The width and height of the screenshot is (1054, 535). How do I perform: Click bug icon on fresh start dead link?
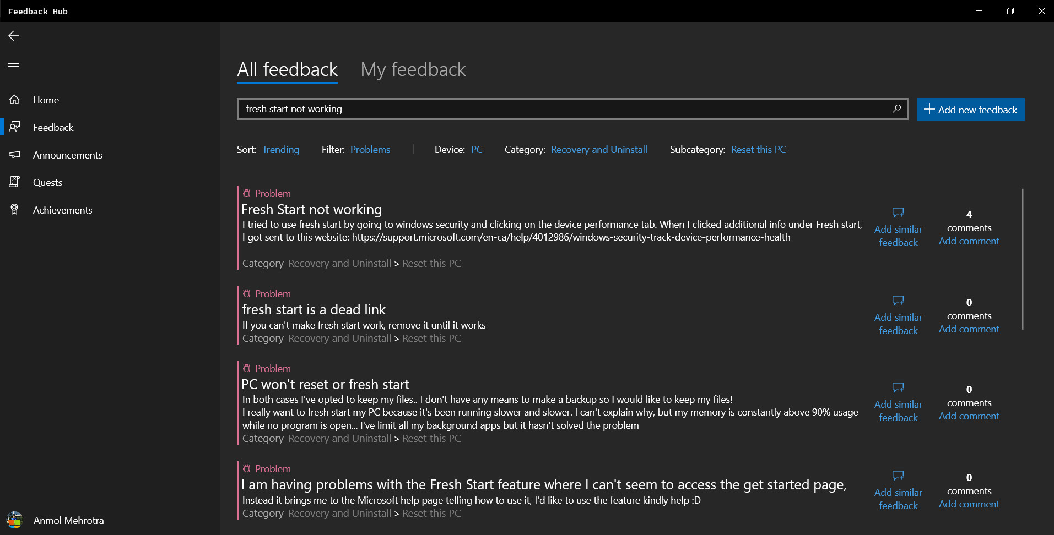[x=247, y=293]
